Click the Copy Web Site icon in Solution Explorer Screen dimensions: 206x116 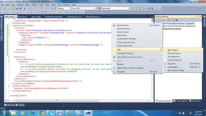pyautogui.click(x=173, y=20)
